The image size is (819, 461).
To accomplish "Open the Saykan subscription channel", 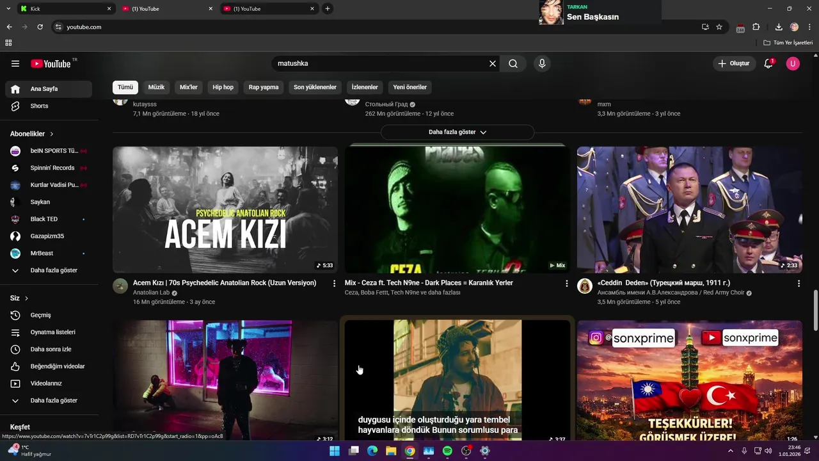I will (49, 202).
